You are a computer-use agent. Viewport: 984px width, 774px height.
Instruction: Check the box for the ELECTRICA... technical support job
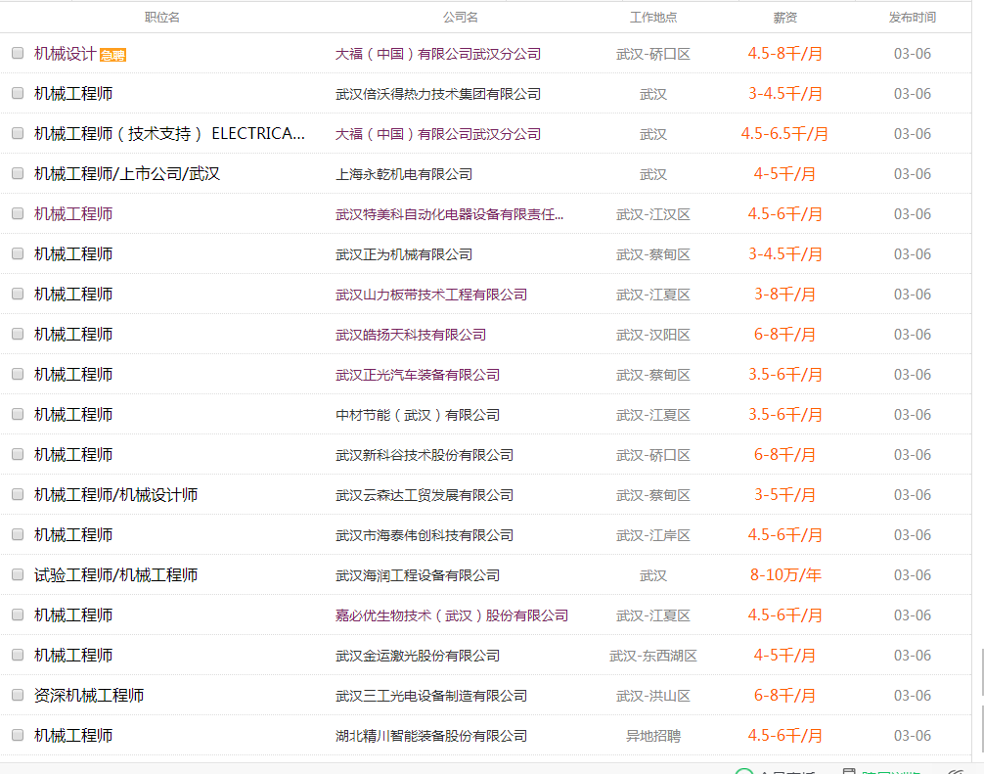(x=18, y=134)
